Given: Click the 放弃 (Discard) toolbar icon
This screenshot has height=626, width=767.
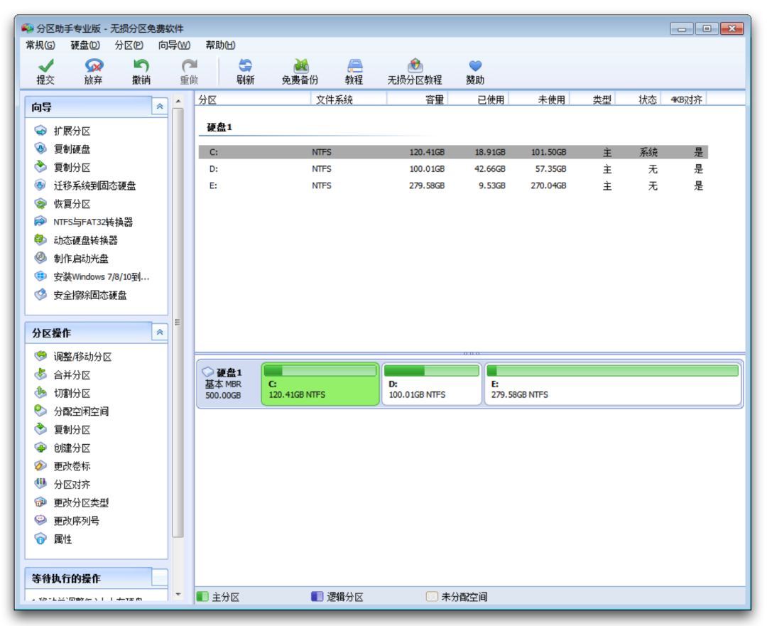Looking at the screenshot, I should pos(93,66).
